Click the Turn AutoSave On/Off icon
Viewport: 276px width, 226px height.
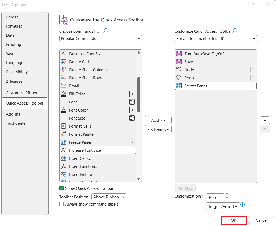tap(179, 54)
